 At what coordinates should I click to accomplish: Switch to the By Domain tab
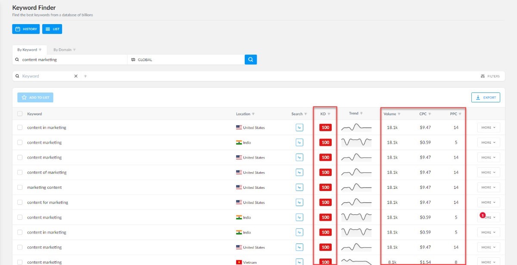click(65, 49)
